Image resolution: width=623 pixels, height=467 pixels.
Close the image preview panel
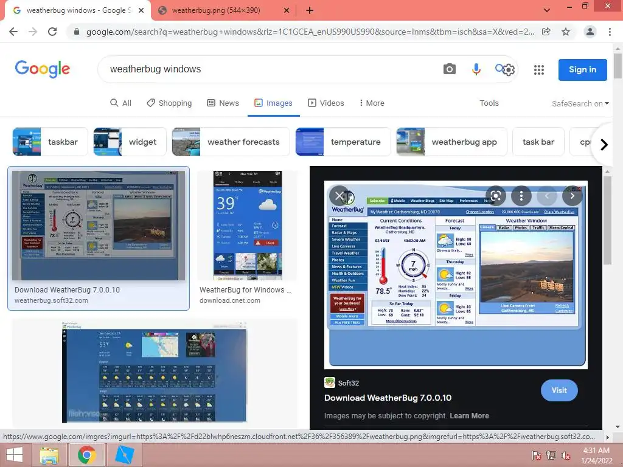point(339,195)
